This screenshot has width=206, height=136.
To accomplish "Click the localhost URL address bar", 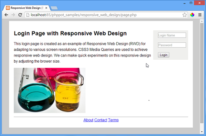I will coord(106,15).
